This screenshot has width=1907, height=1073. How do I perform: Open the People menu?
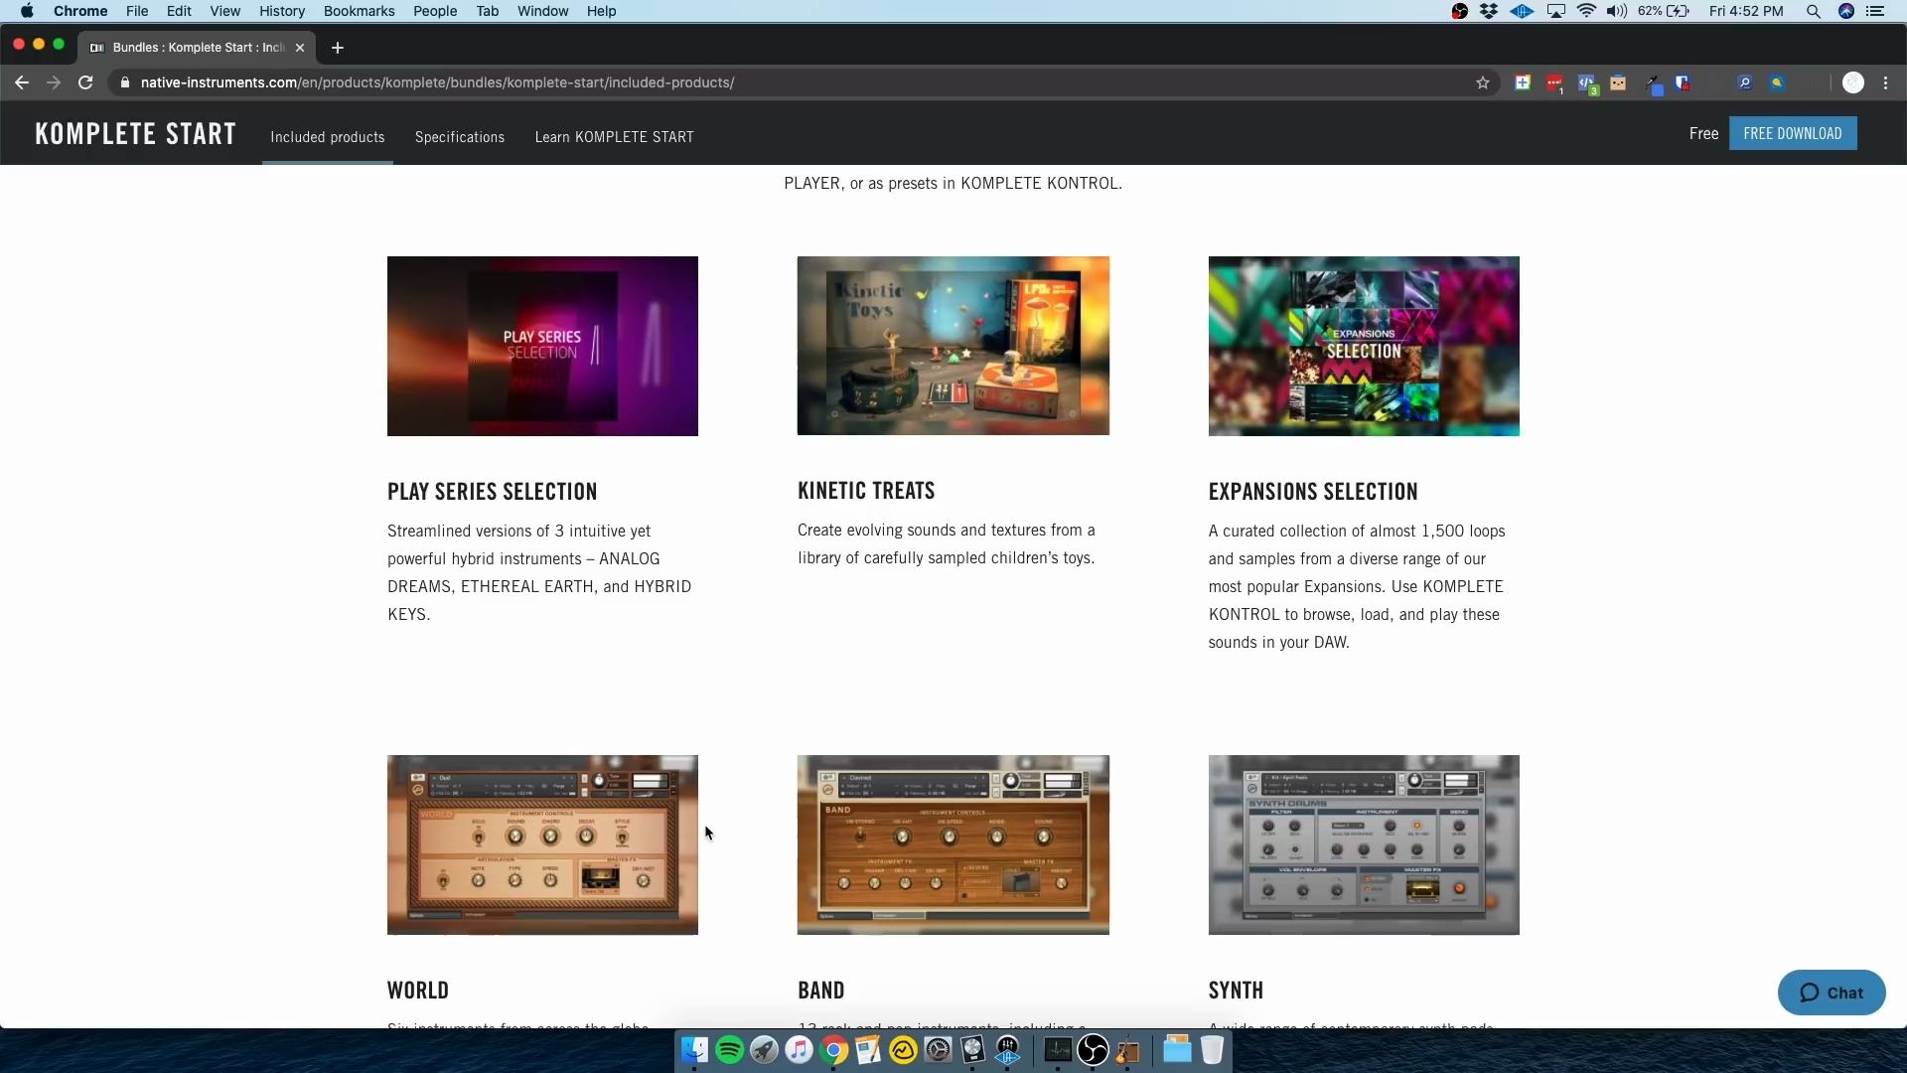pyautogui.click(x=435, y=11)
